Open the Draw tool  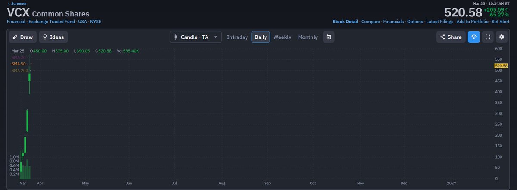(22, 37)
